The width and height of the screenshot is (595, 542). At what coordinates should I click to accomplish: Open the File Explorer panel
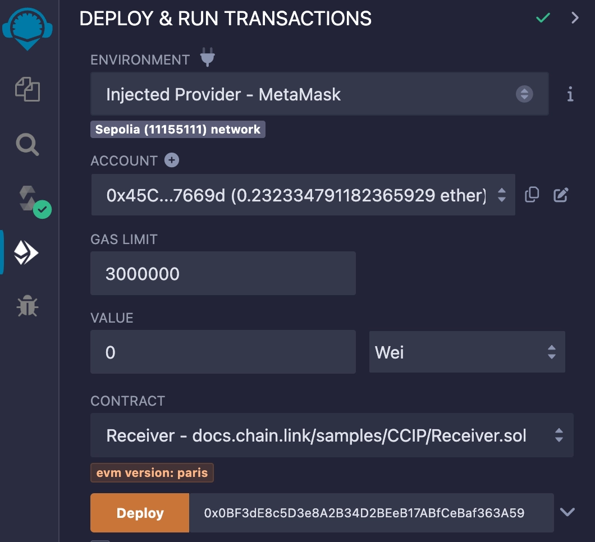[27, 90]
